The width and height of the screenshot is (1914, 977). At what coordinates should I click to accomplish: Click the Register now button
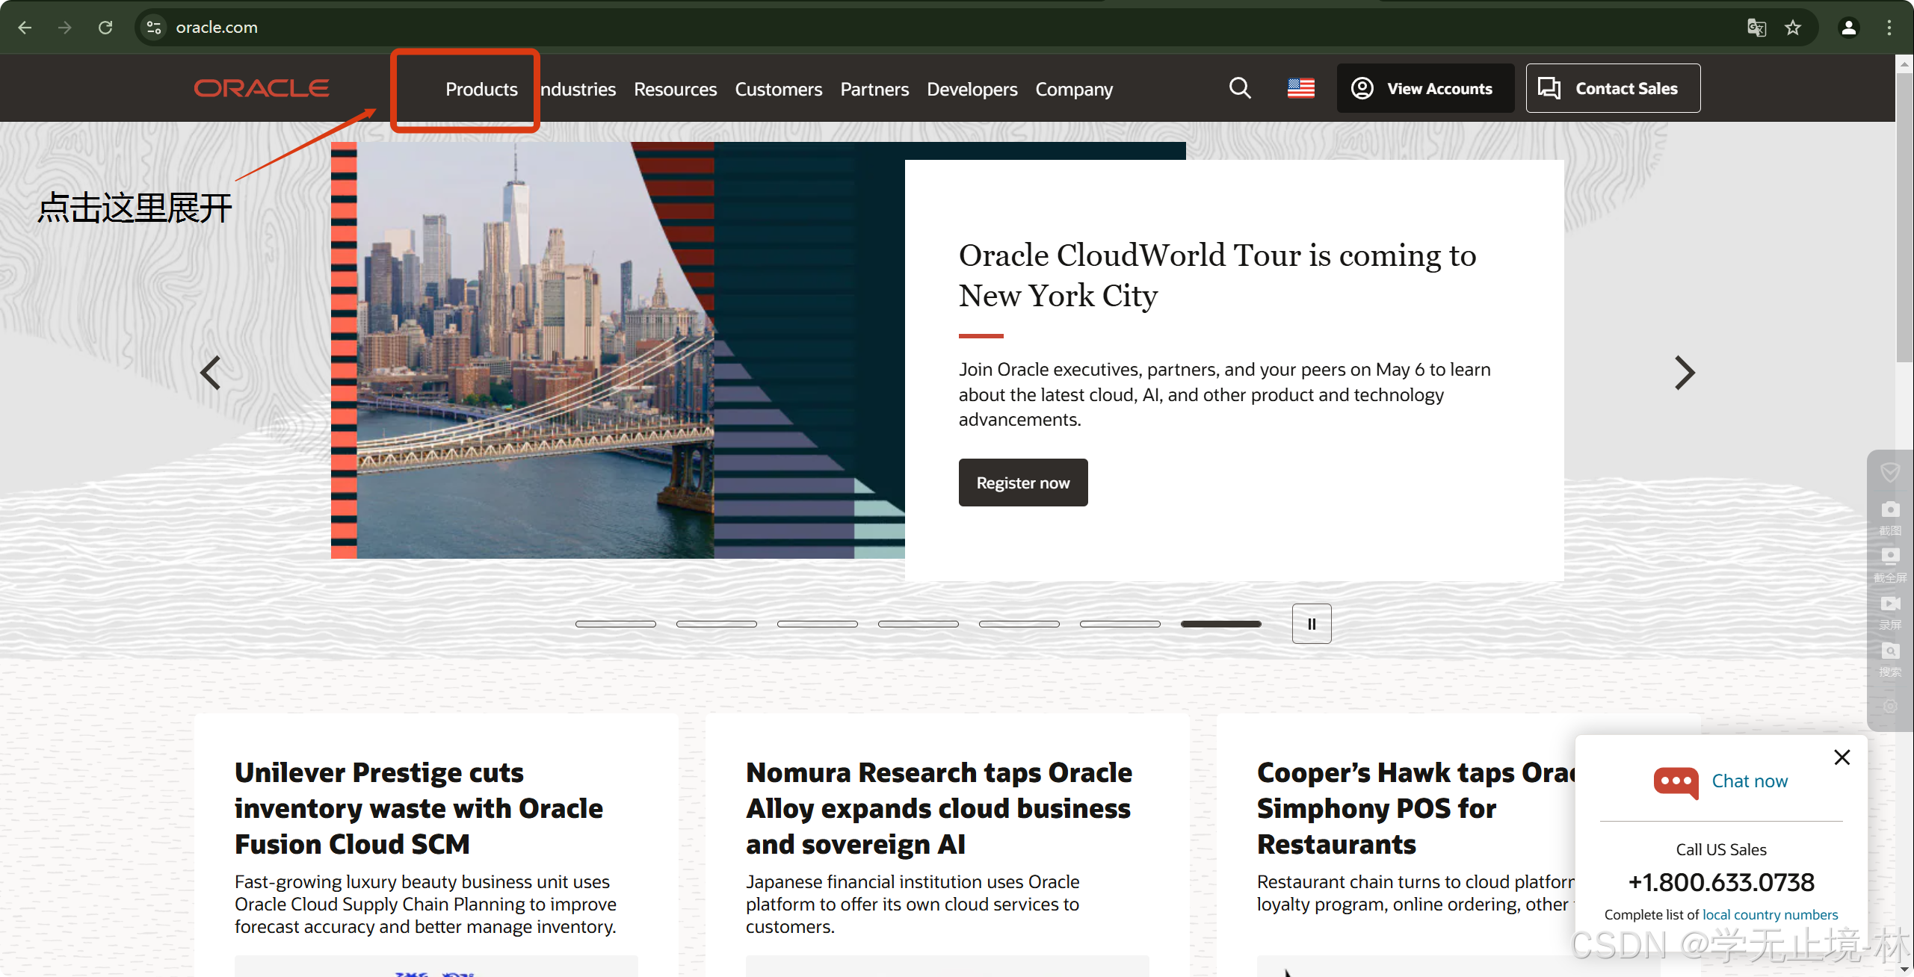coord(1022,483)
